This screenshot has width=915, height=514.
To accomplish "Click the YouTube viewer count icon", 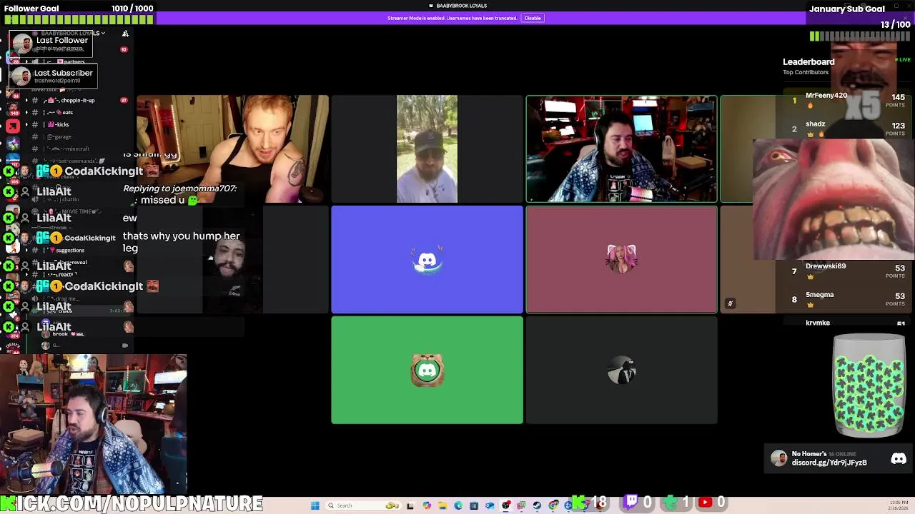I will tap(705, 503).
